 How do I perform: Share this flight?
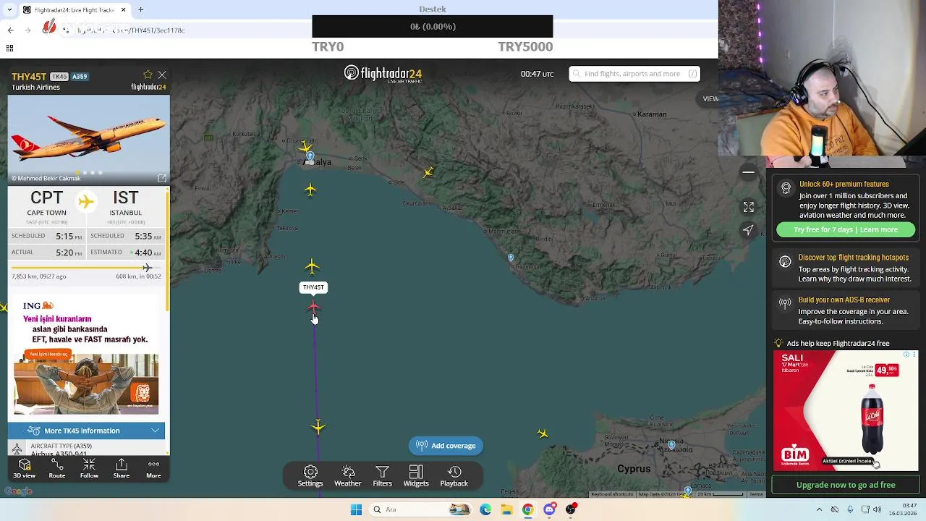tap(122, 468)
